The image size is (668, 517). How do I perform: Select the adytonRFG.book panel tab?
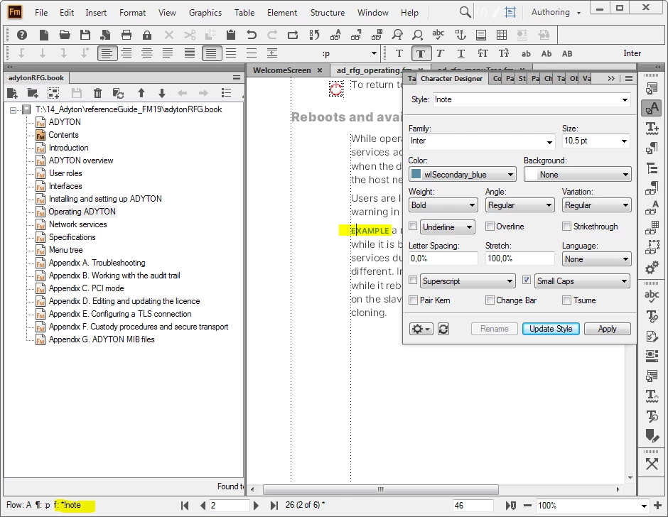(36, 78)
